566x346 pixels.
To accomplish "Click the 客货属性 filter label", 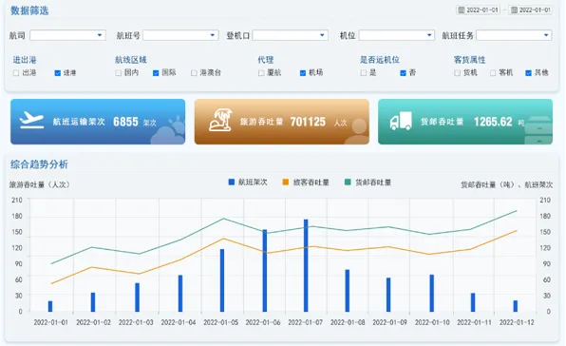I will click(x=469, y=60).
